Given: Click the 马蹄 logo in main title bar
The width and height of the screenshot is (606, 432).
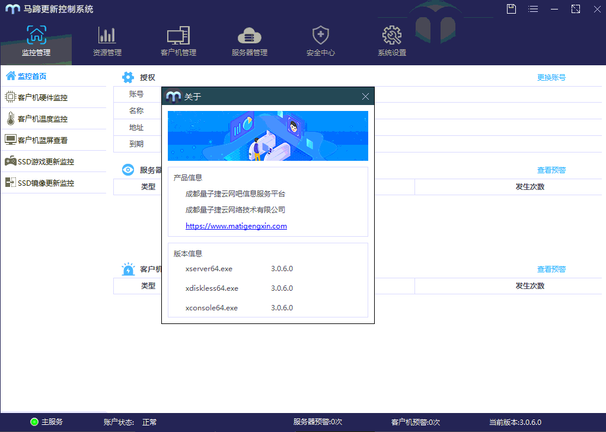Looking at the screenshot, I should pyautogui.click(x=13, y=9).
